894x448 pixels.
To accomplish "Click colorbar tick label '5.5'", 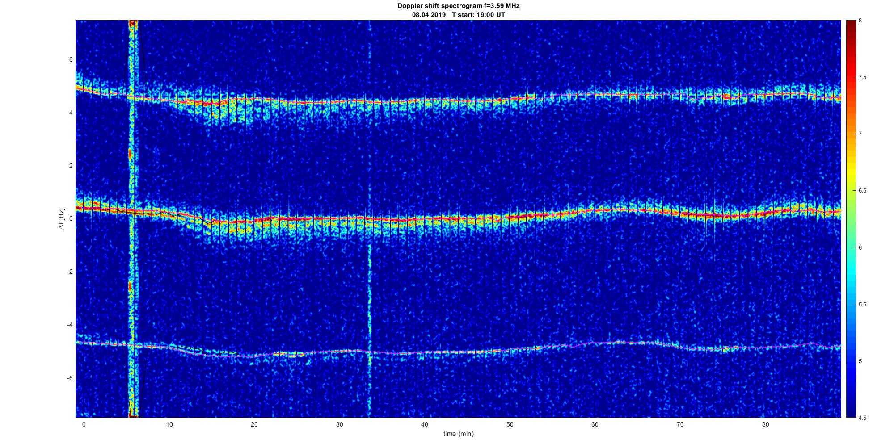I will [x=862, y=305].
